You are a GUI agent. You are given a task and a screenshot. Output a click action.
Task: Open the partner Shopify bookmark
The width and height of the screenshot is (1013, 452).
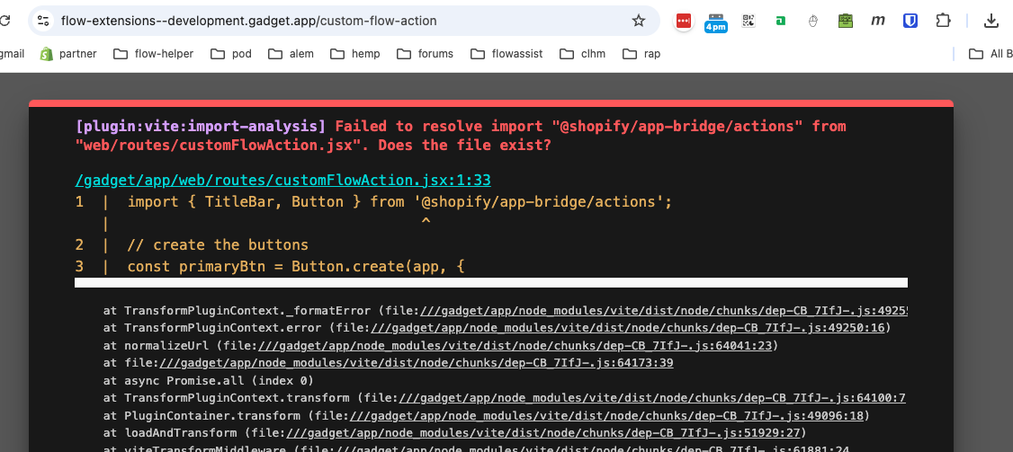point(67,54)
